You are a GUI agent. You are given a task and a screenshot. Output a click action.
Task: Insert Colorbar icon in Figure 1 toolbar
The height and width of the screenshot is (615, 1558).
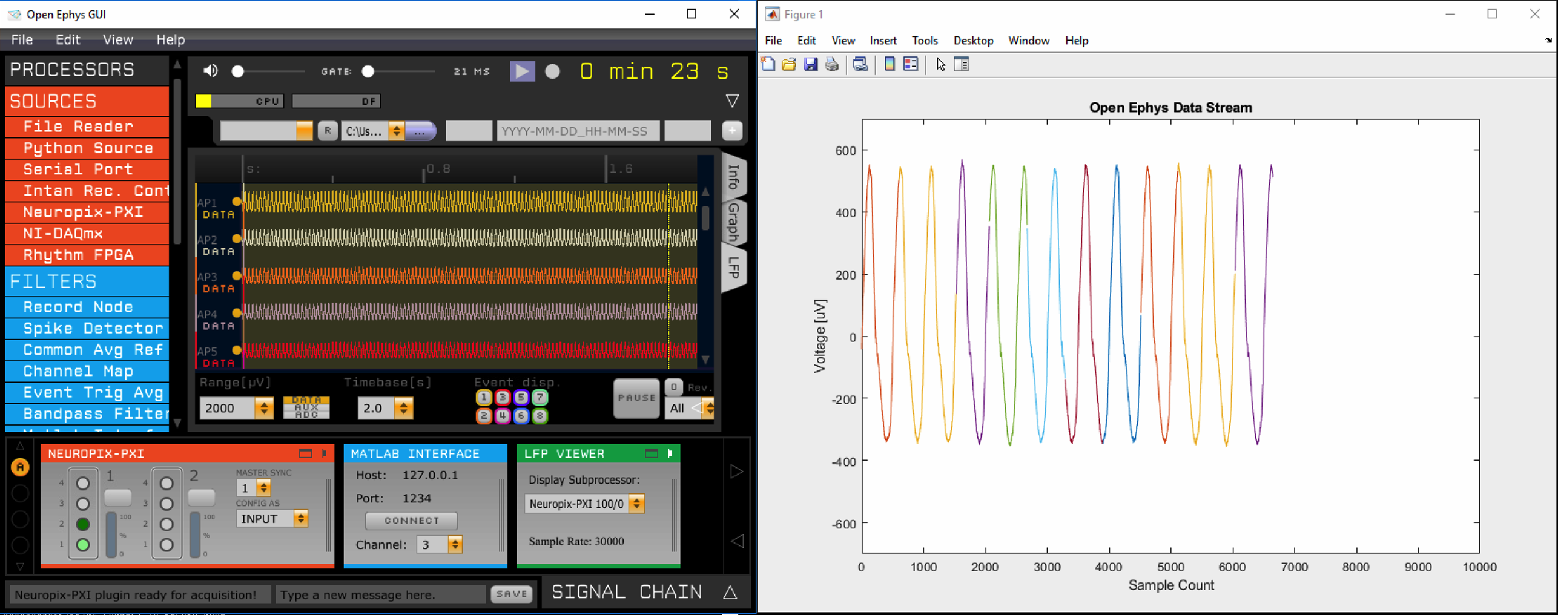click(x=890, y=64)
